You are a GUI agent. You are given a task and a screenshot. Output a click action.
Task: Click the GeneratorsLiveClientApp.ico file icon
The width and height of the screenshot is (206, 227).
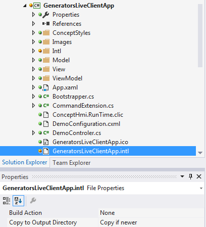(x=46, y=142)
